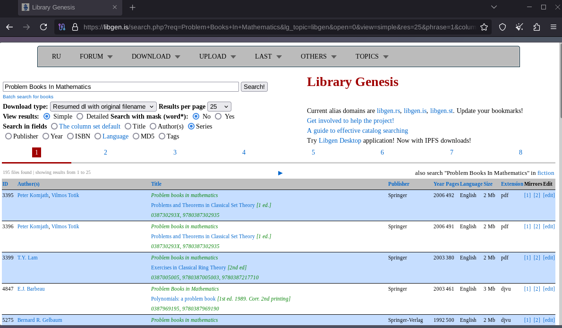Click the next page blue arrow

280,173
